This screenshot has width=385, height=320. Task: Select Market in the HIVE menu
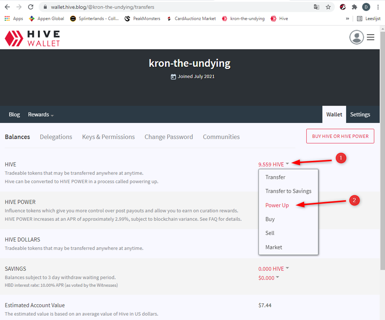(x=273, y=247)
